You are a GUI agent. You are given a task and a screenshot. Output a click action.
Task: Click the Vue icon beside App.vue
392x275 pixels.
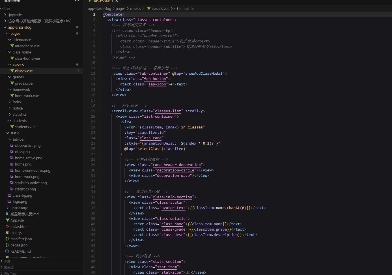(x=8, y=220)
